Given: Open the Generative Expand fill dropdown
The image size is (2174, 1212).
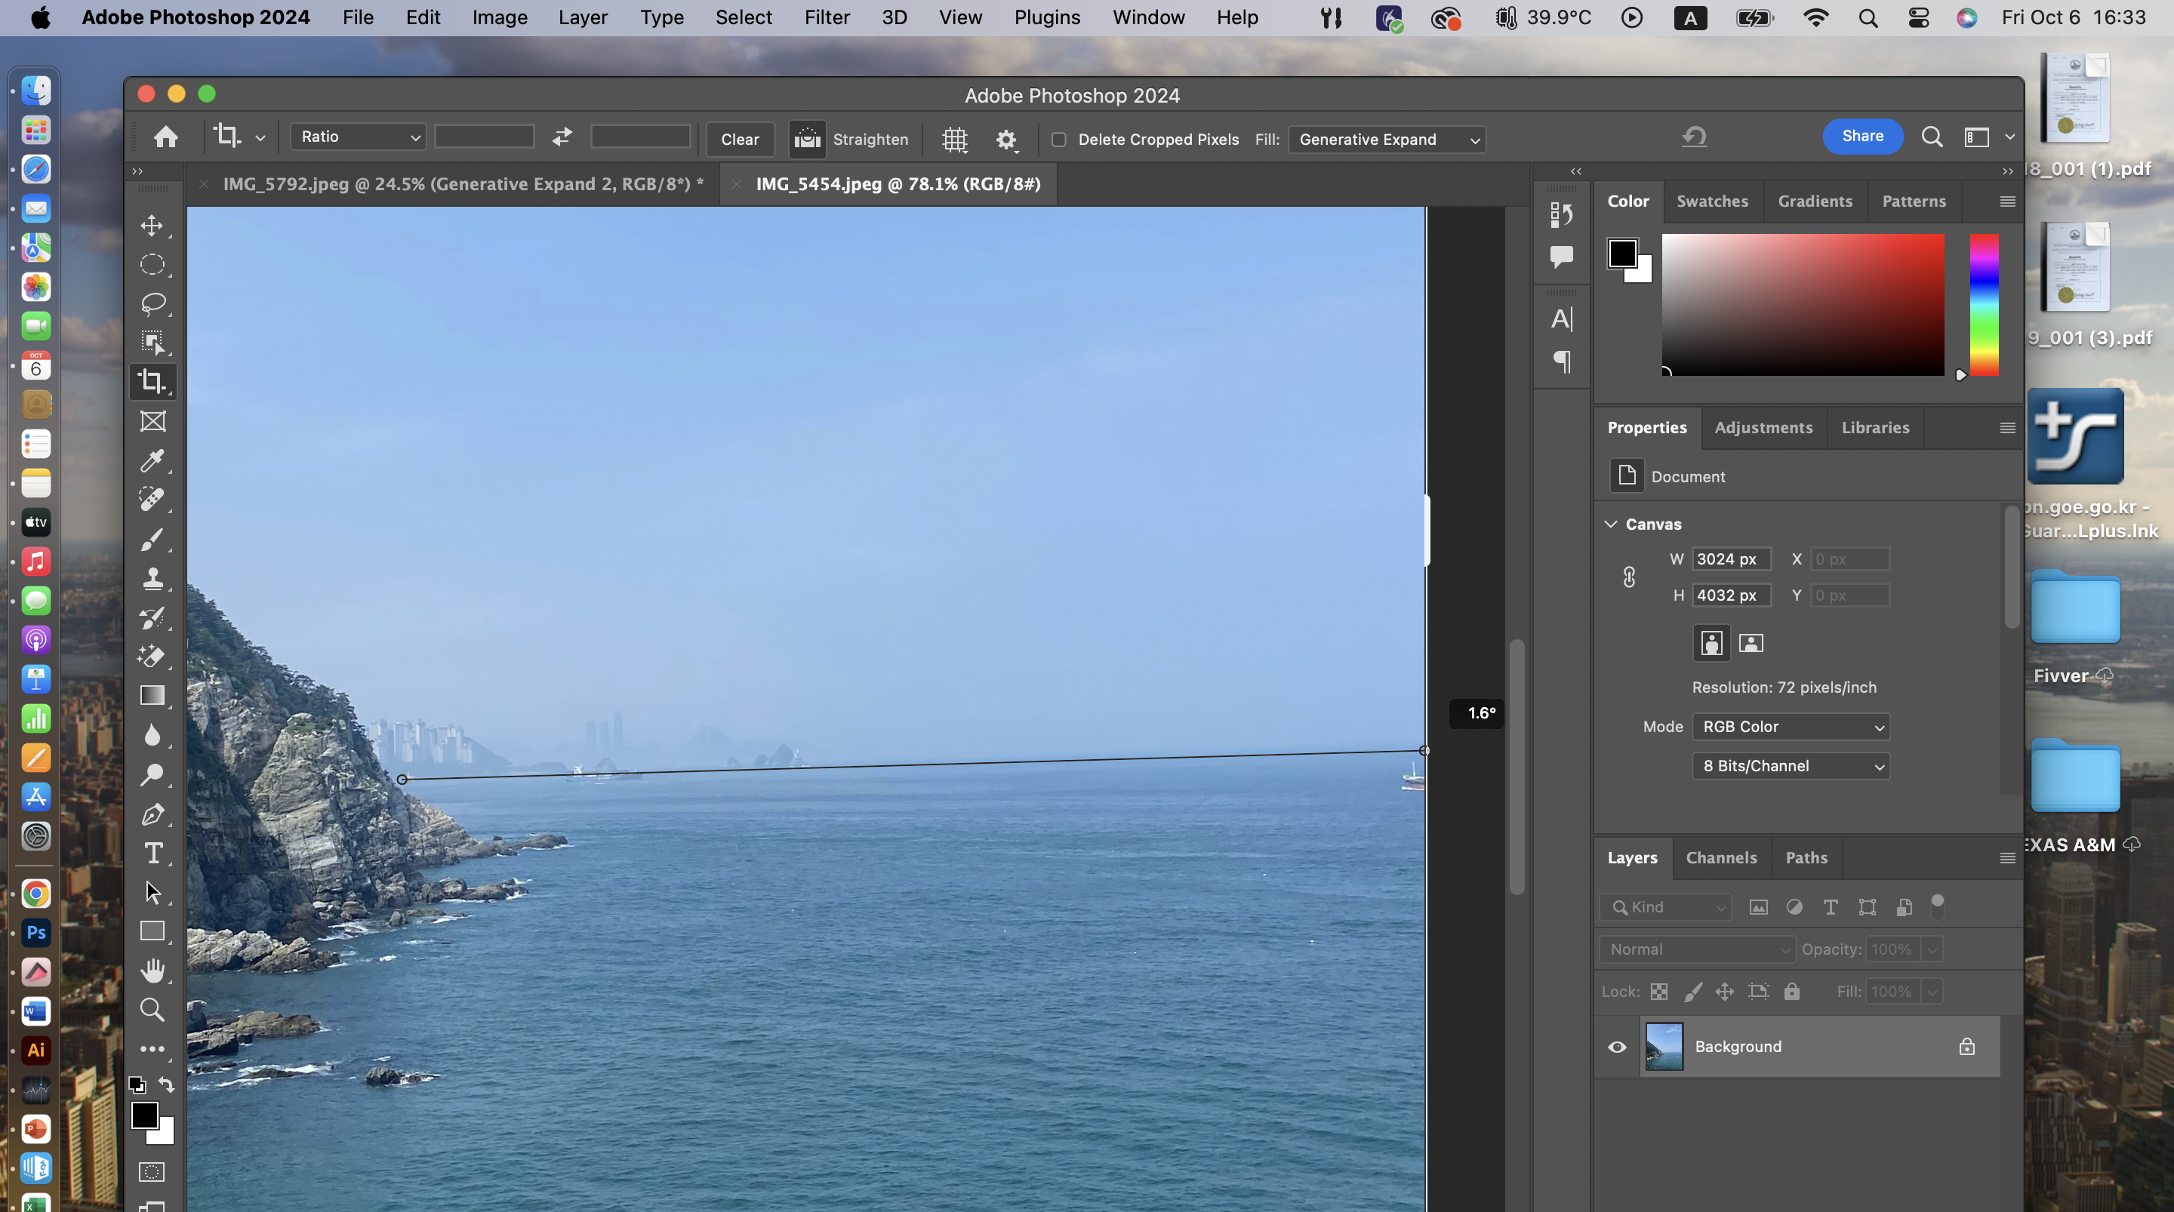Looking at the screenshot, I should pyautogui.click(x=1387, y=140).
